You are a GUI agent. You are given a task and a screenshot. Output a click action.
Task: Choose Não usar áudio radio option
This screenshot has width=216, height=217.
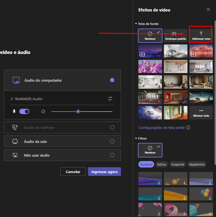click(x=112, y=155)
